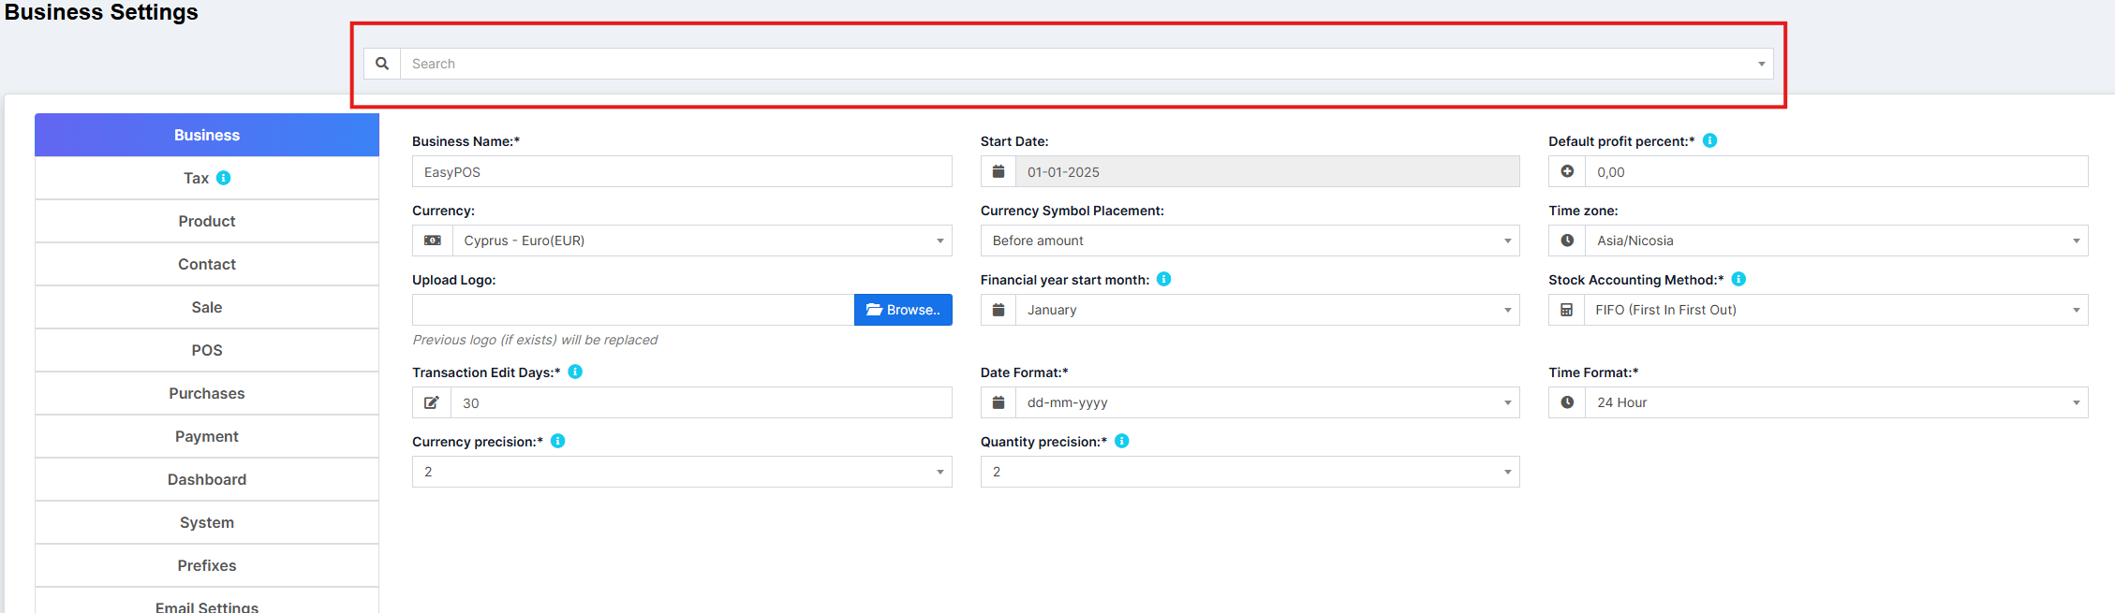Click the Quantity precision info icon
The image size is (2115, 613).
pyautogui.click(x=1121, y=441)
